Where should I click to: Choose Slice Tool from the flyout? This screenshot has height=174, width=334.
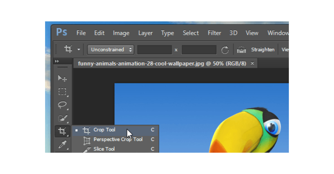104,149
